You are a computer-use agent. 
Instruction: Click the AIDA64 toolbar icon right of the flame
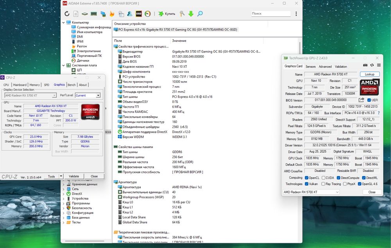coord(121,14)
